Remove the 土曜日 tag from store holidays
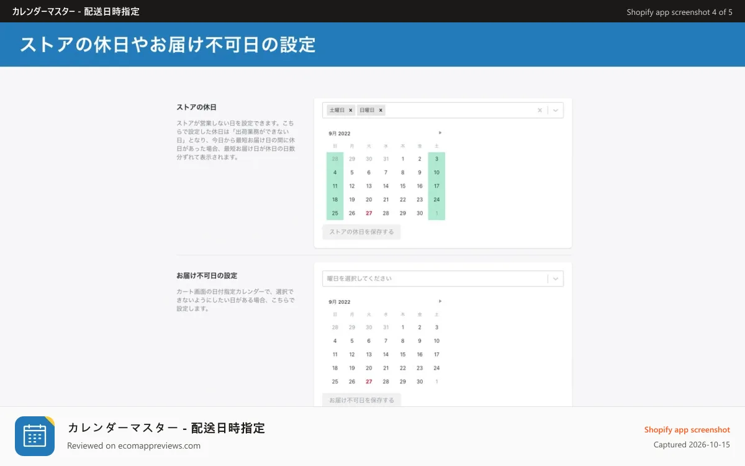Image resolution: width=745 pixels, height=466 pixels. coord(351,110)
